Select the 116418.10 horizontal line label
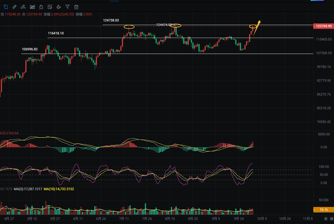The image size is (334, 224). click(56, 33)
